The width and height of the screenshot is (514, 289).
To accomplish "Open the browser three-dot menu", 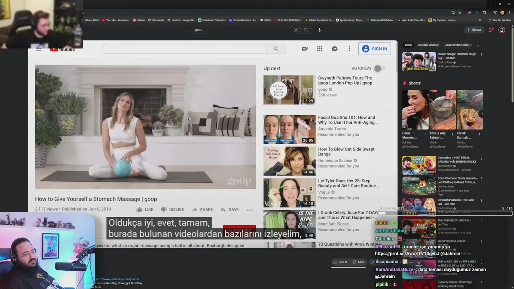I will tap(510, 12).
